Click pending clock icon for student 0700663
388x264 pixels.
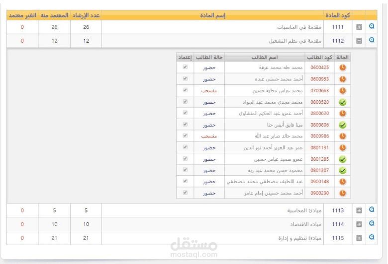pyautogui.click(x=342, y=91)
